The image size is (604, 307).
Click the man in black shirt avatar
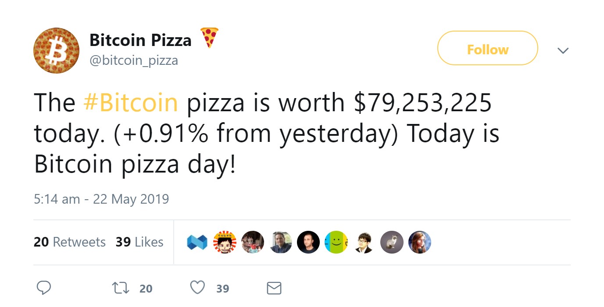point(308,242)
